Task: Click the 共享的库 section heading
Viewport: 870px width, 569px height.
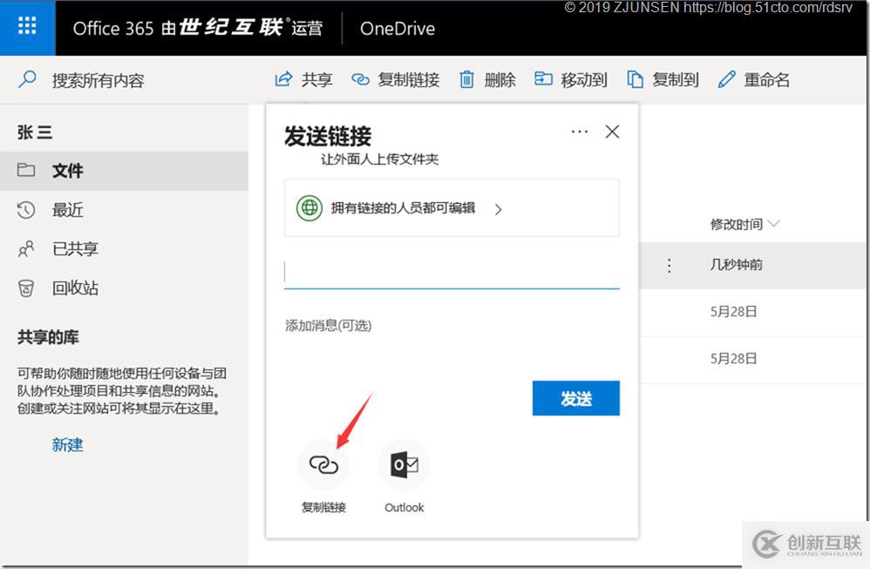Action: pyautogui.click(x=48, y=337)
